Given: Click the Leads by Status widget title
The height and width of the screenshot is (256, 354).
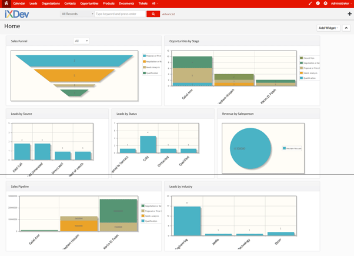Looking at the screenshot, I should (x=126, y=114).
